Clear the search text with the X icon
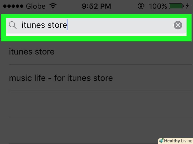The image size is (193, 144). tap(178, 25)
